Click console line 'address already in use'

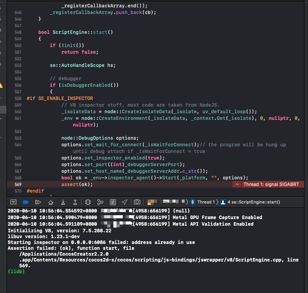(101, 242)
